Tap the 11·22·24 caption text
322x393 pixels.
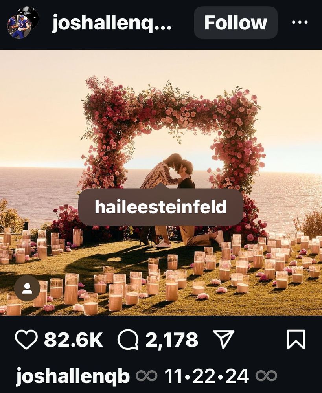[207, 376]
